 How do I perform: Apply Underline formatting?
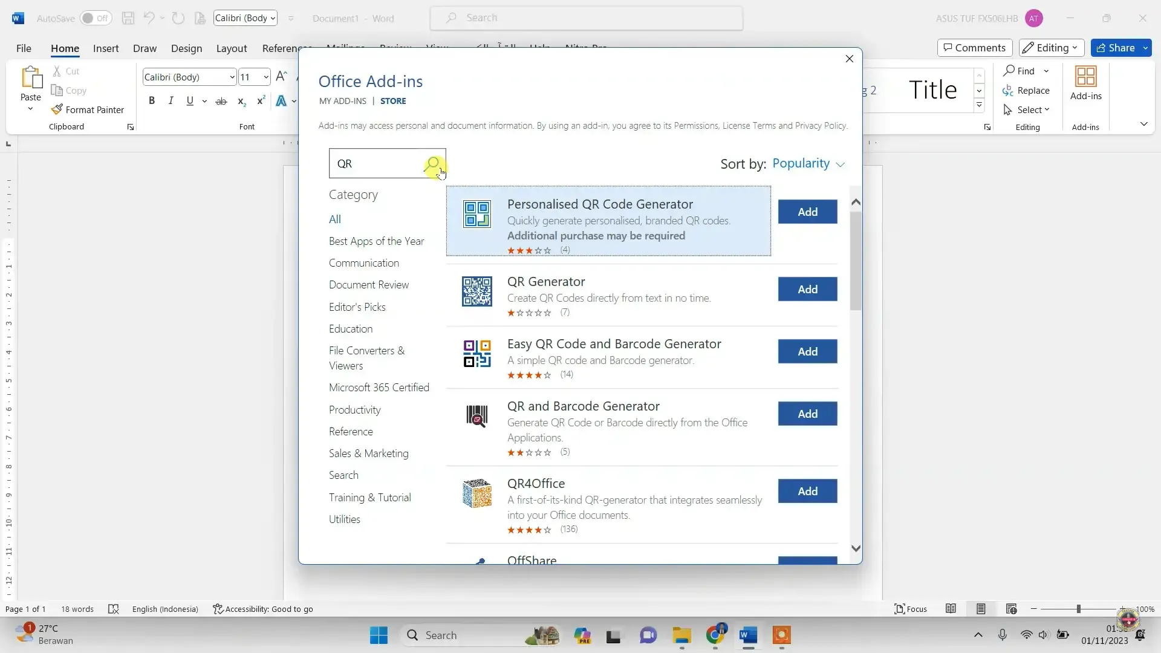pyautogui.click(x=190, y=101)
